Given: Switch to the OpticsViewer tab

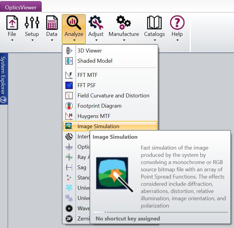Looking at the screenshot, I should click(x=21, y=7).
